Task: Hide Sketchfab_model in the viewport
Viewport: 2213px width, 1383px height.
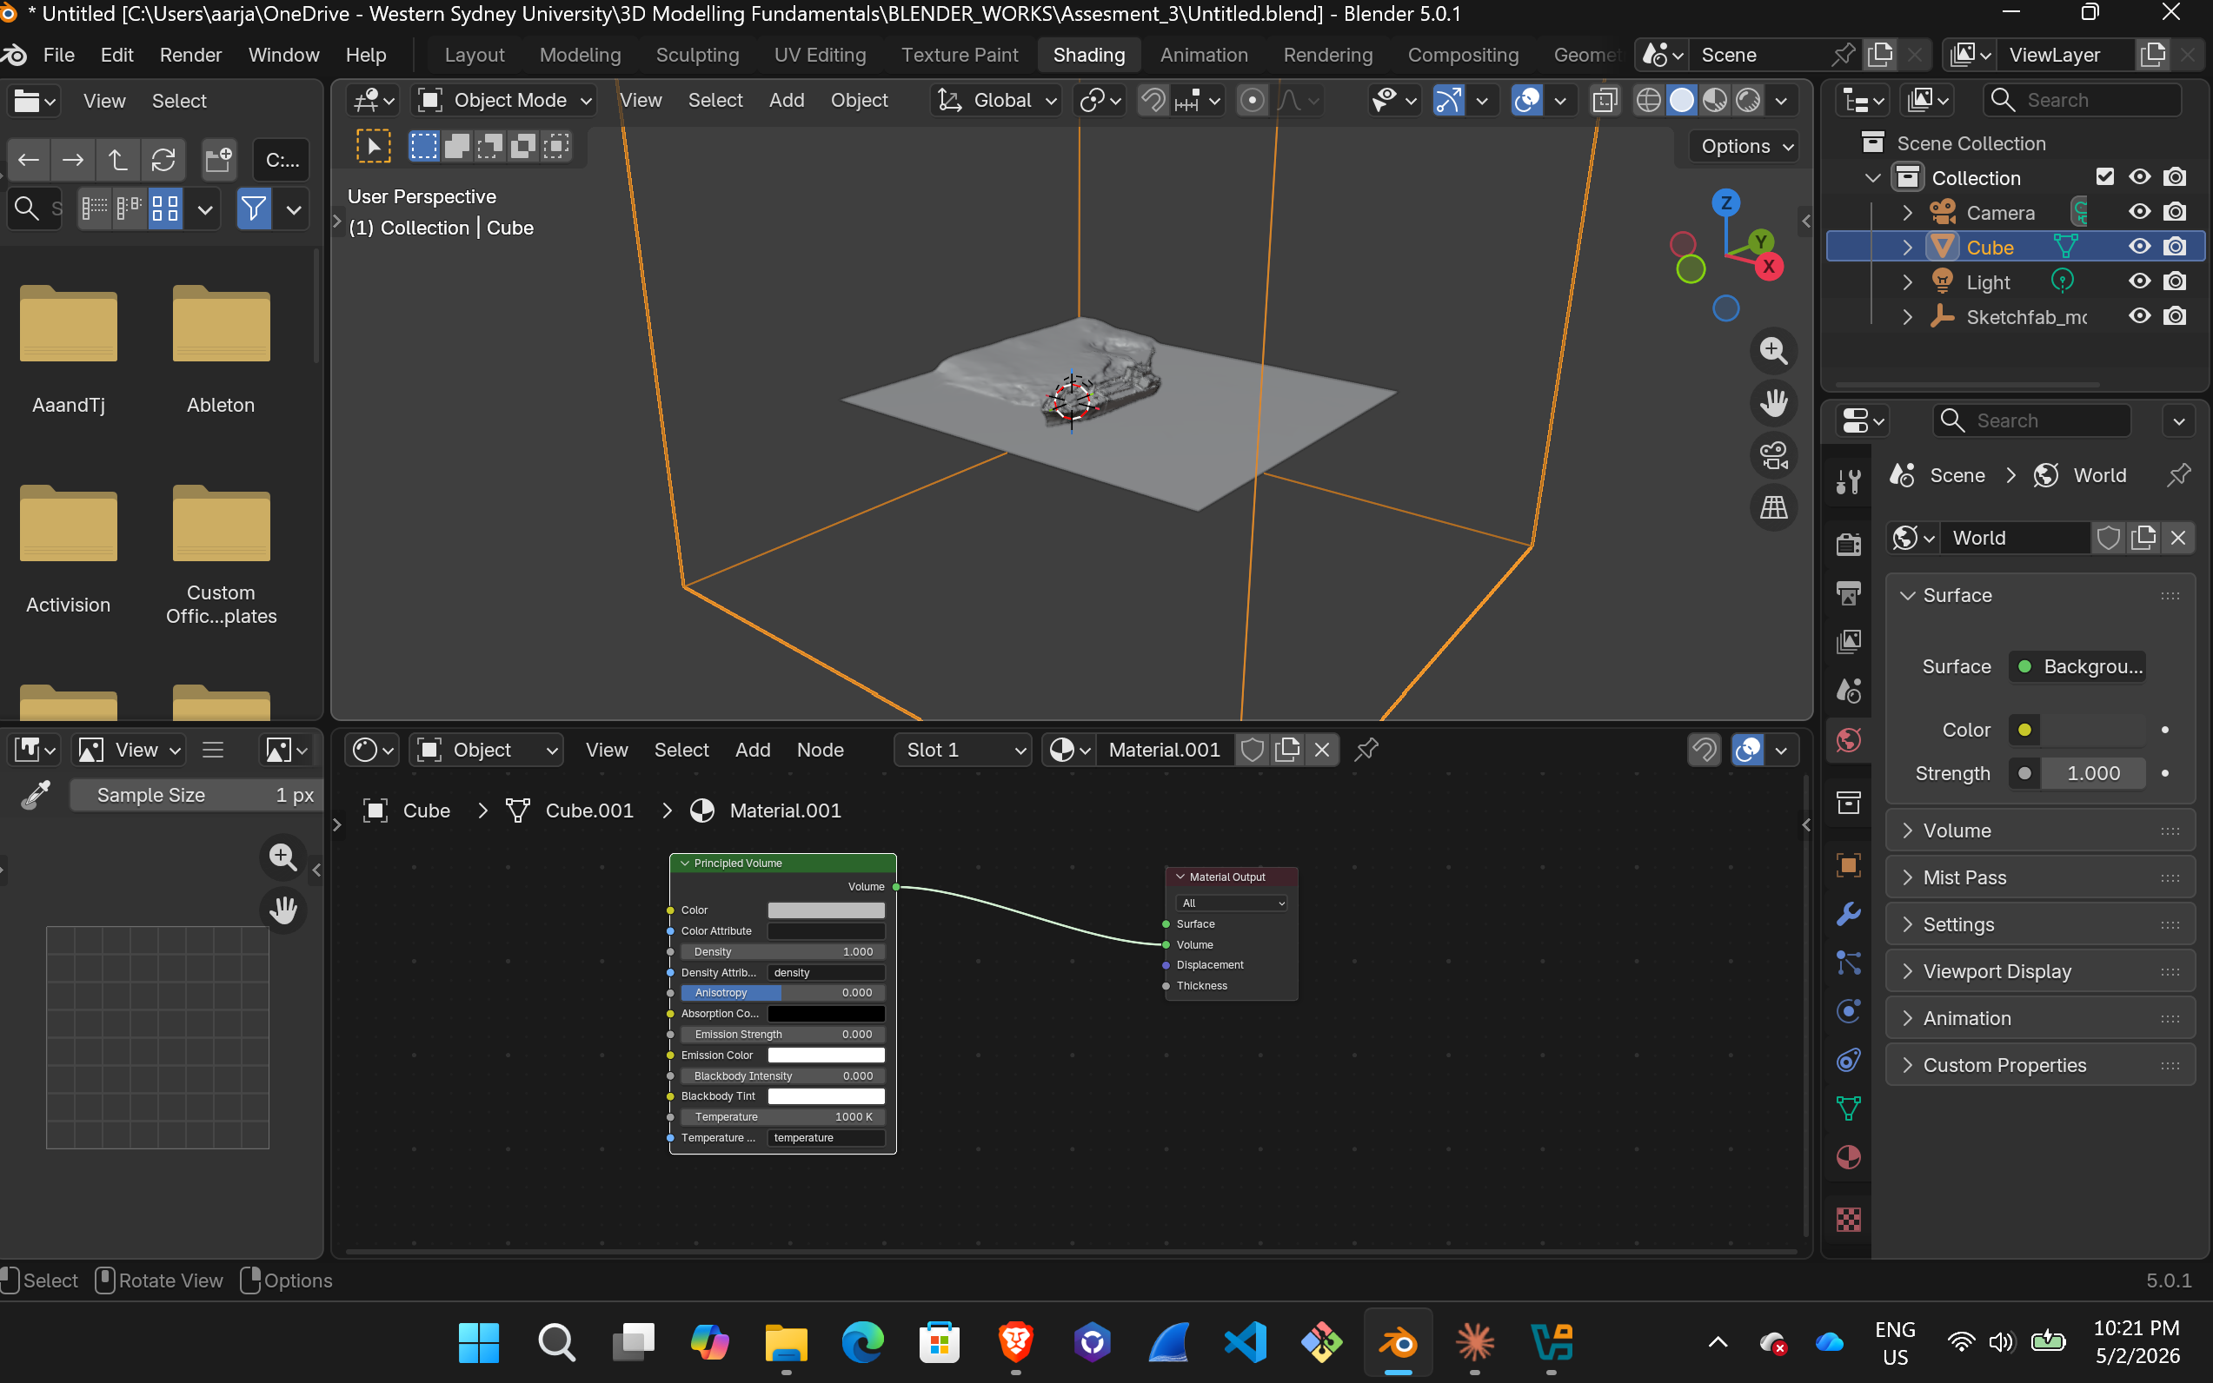Action: (2139, 316)
